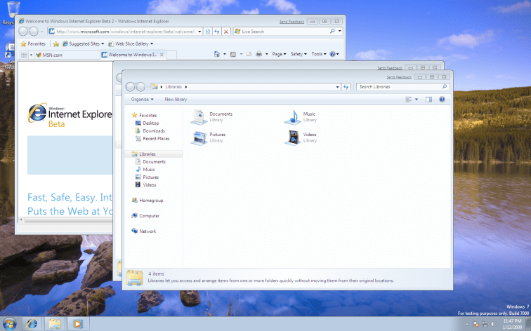Click the Stop icon in Internet Explorer address bar
This screenshot has height=331, width=531.
coord(226,32)
